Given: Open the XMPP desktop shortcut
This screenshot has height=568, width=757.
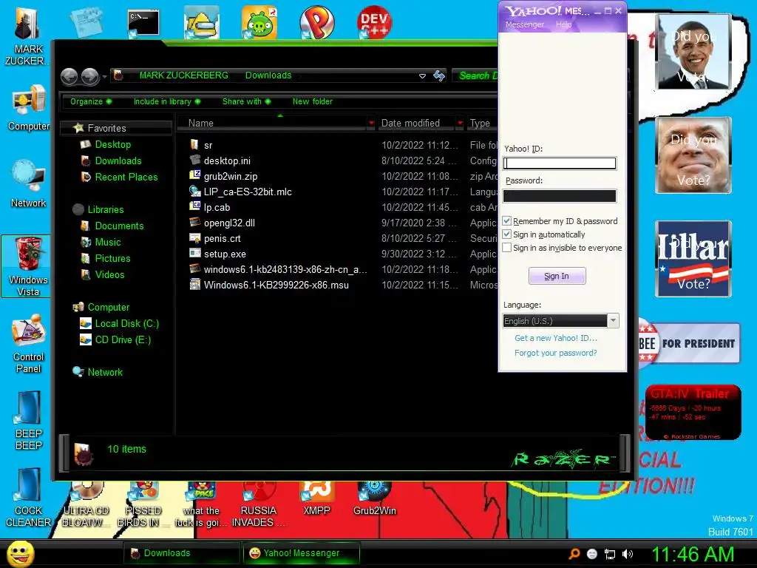Looking at the screenshot, I should click(316, 499).
